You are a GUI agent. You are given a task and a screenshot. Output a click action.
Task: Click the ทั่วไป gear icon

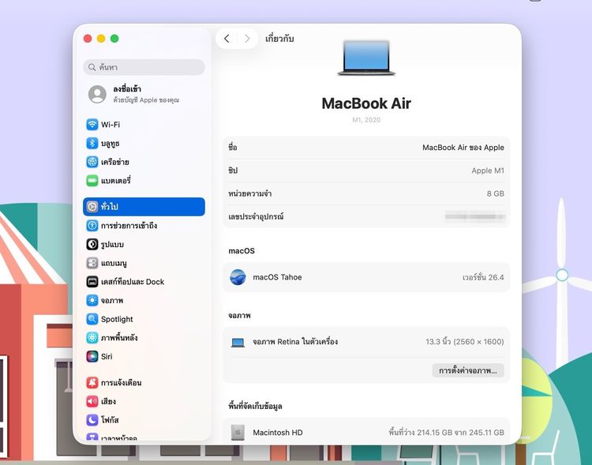coord(92,207)
